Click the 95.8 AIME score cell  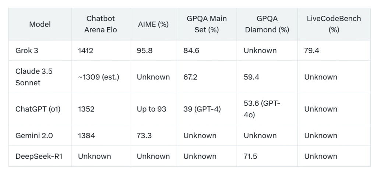pyautogui.click(x=145, y=50)
